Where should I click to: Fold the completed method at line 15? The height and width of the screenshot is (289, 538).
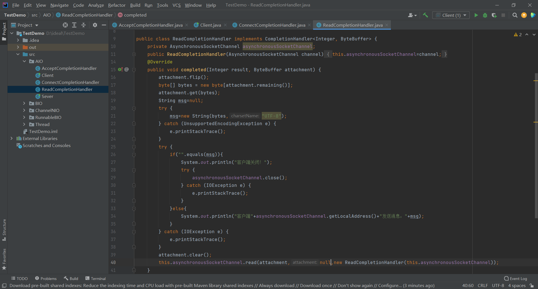pyautogui.click(x=134, y=70)
